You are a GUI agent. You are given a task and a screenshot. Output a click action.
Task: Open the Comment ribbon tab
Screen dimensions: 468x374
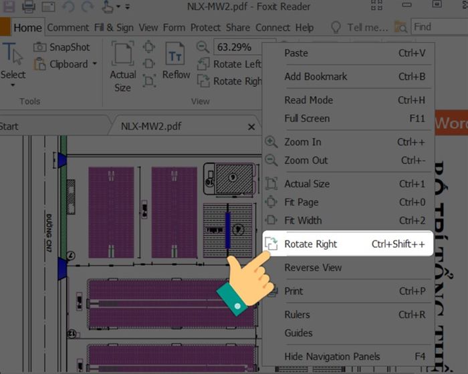coord(68,27)
